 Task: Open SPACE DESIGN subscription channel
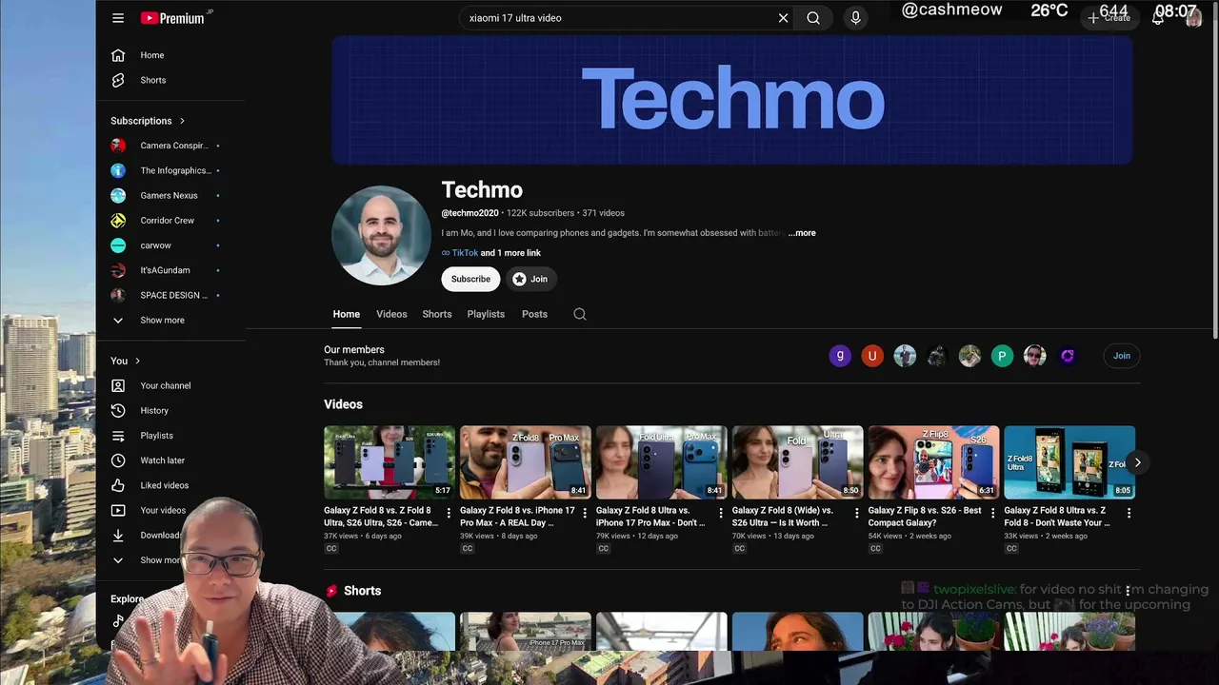[x=171, y=295]
